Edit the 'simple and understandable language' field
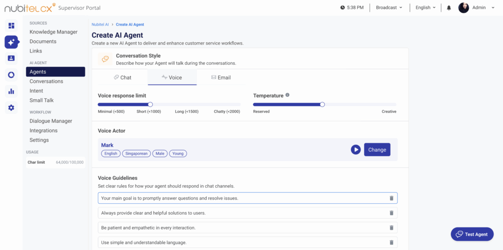503x250 pixels. point(248,243)
